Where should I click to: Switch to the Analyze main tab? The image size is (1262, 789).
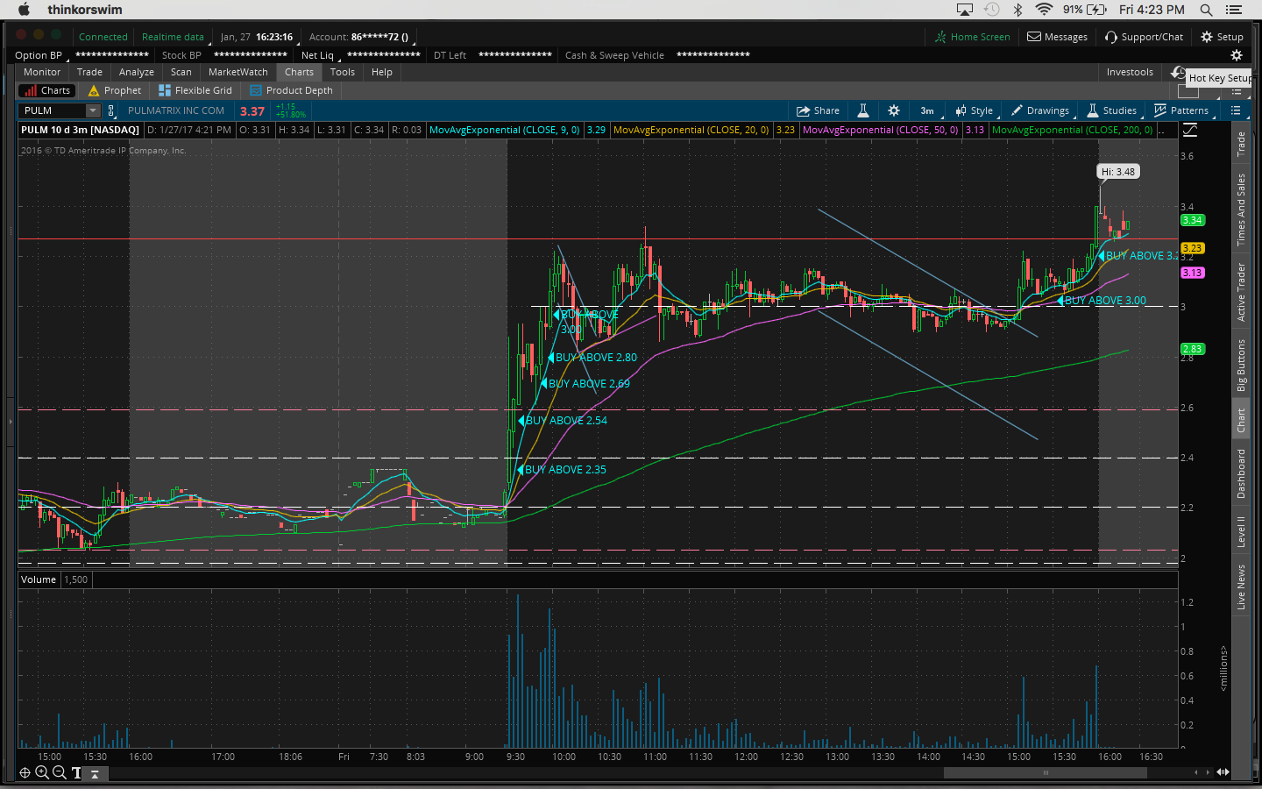coord(137,72)
